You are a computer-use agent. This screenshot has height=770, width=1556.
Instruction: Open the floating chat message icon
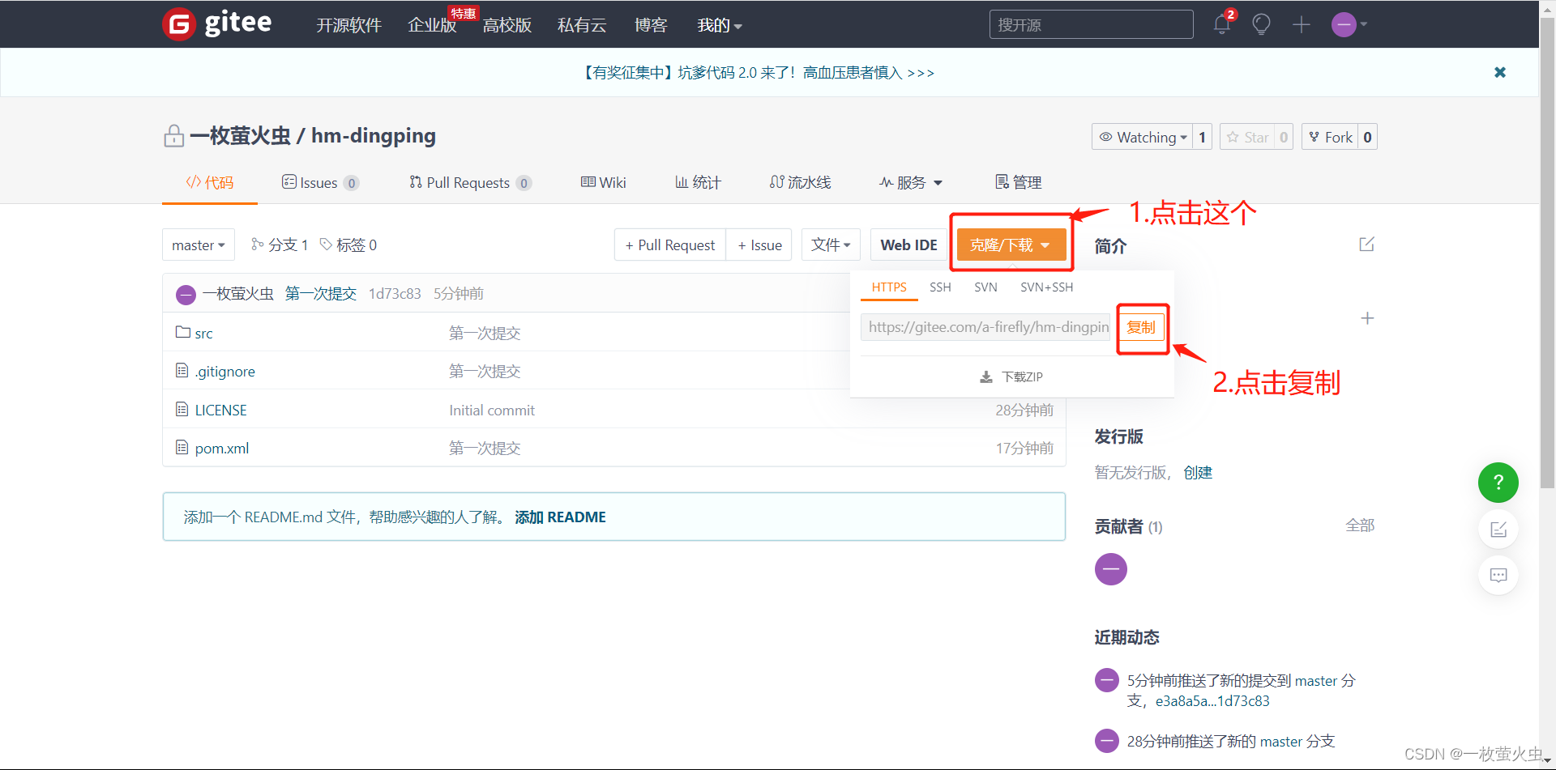[x=1498, y=576]
